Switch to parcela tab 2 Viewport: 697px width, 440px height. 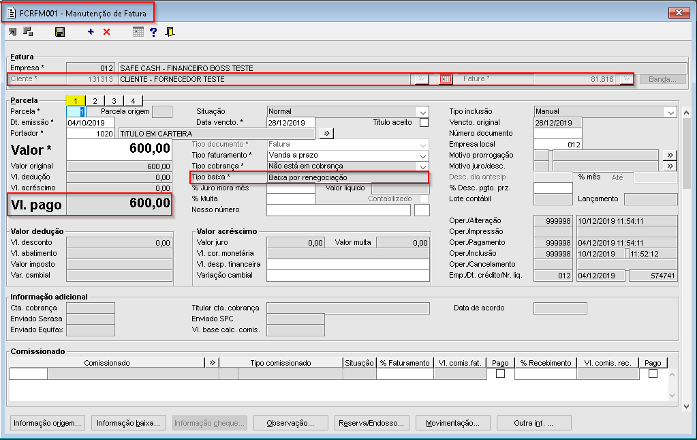[95, 100]
